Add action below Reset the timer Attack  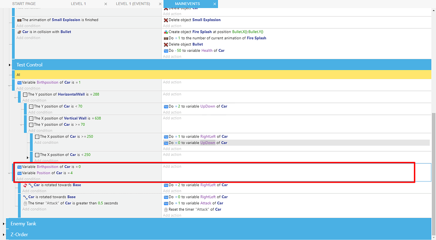point(172,216)
